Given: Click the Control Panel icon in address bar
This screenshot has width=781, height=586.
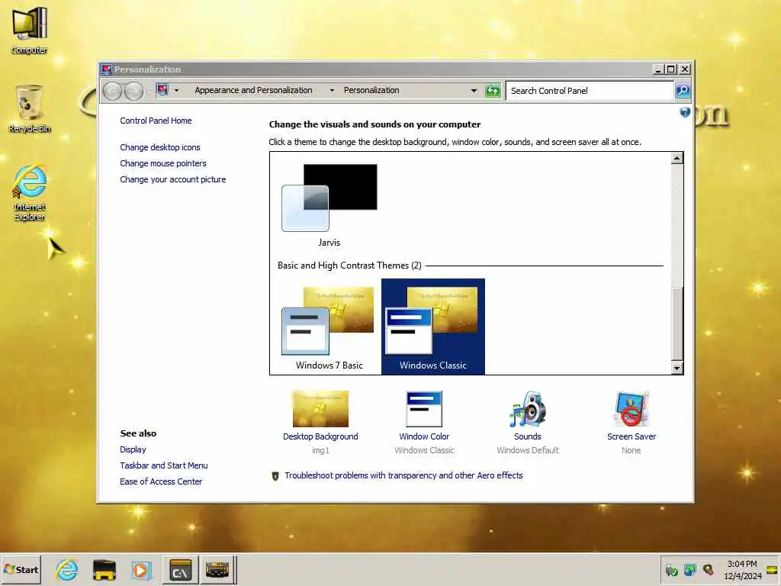Looking at the screenshot, I should coord(162,90).
